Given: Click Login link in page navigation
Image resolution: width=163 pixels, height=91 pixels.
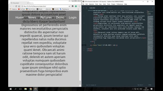Looking at the screenshot, I should [73, 17].
